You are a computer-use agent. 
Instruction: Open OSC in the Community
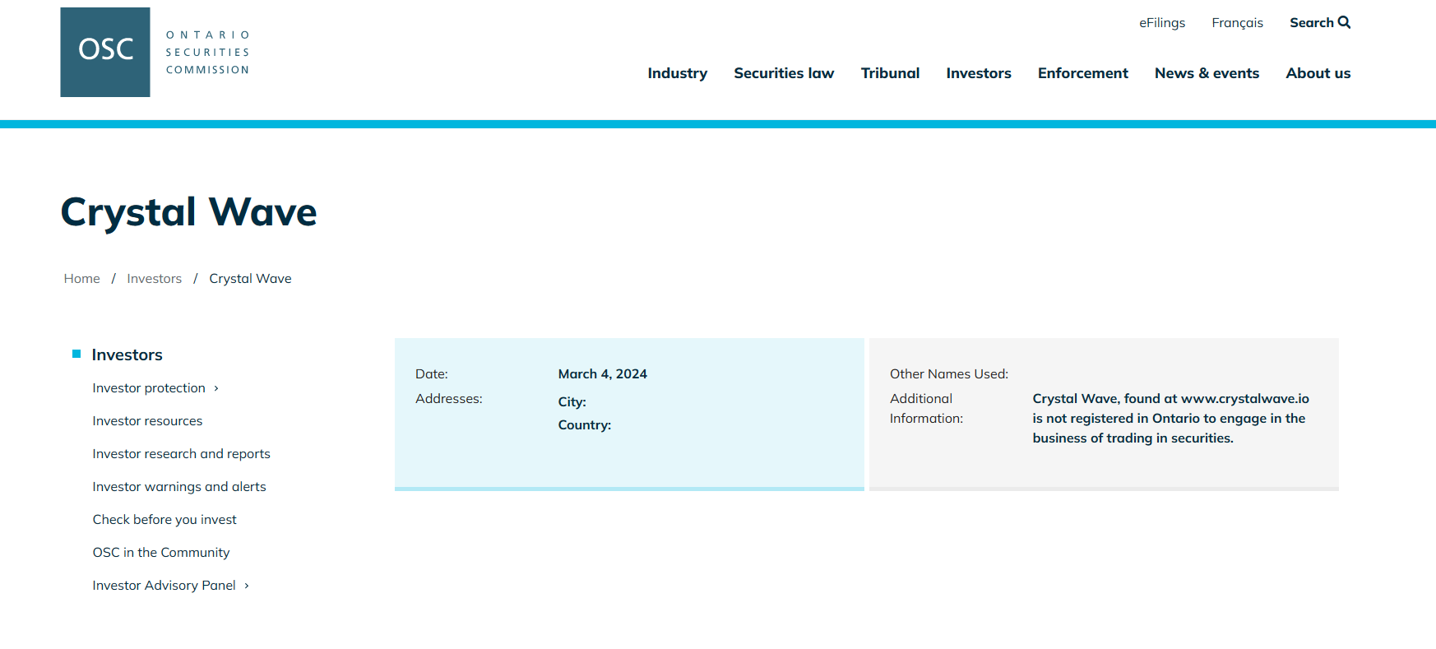pos(161,553)
